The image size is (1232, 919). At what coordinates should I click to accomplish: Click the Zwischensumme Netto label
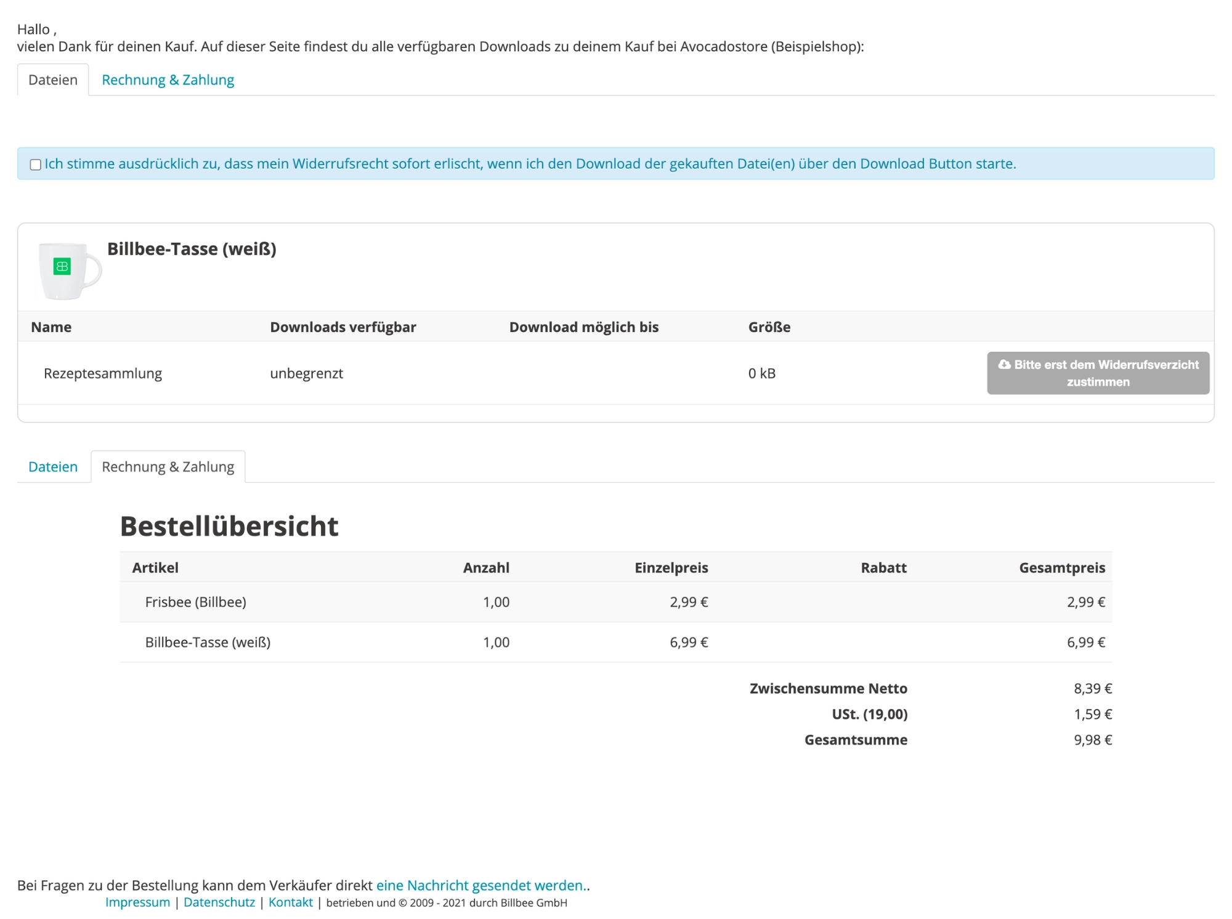point(829,688)
